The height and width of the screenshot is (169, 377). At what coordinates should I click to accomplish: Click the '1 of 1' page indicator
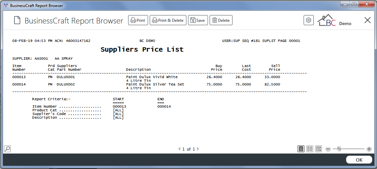point(188,149)
